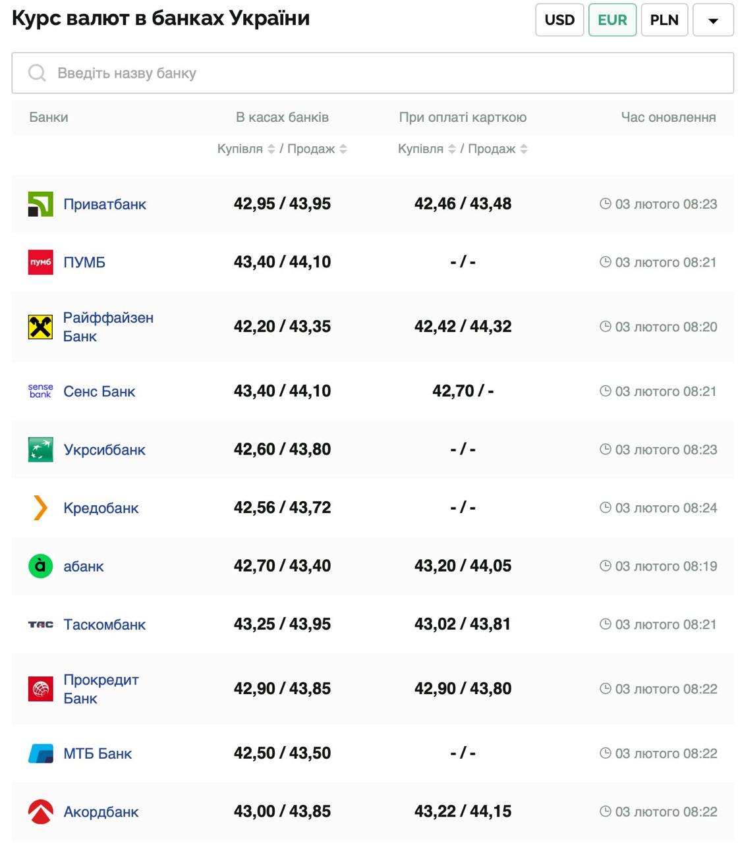
Task: Open the Таскомбанк link
Action: click(x=104, y=624)
